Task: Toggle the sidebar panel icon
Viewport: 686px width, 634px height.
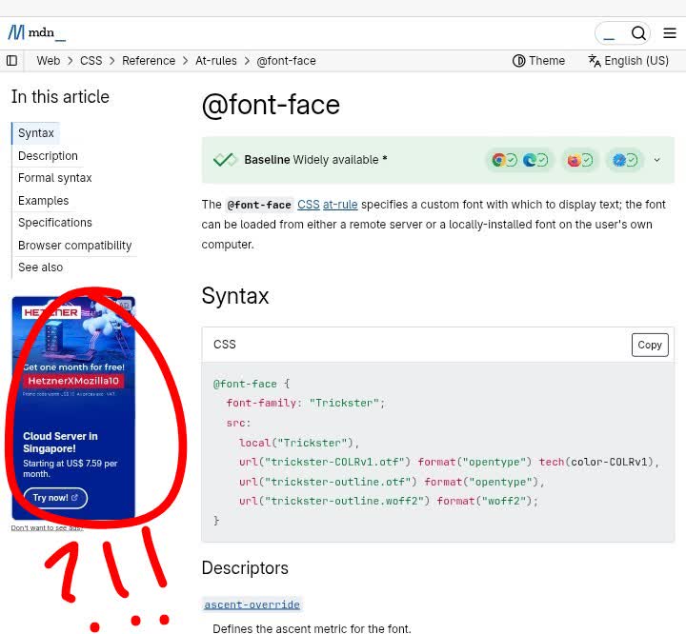Action: [x=11, y=61]
